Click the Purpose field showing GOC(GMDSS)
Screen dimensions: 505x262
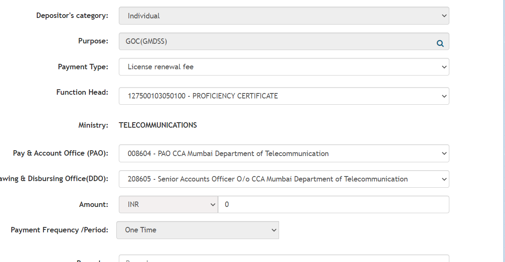276,41
